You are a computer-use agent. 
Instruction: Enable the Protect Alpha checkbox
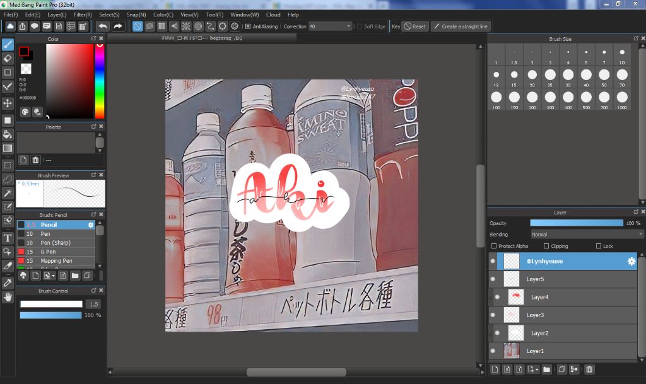(494, 246)
